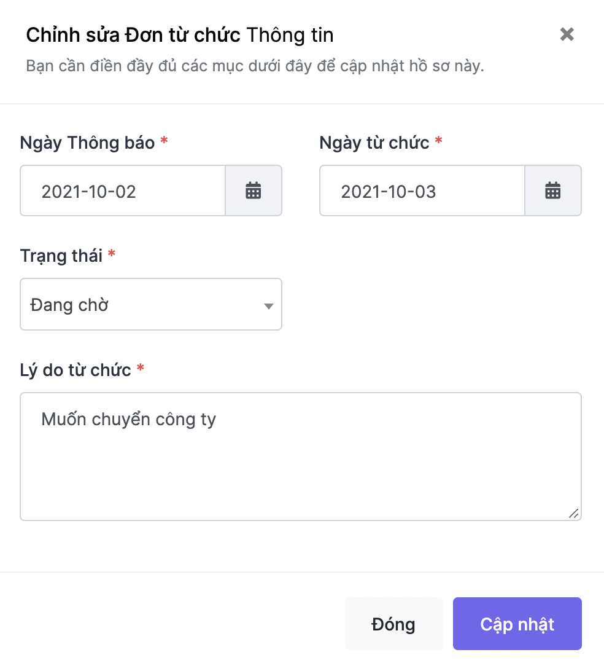Click the Ngày Thông báo label
The image size is (604, 671).
tap(88, 143)
